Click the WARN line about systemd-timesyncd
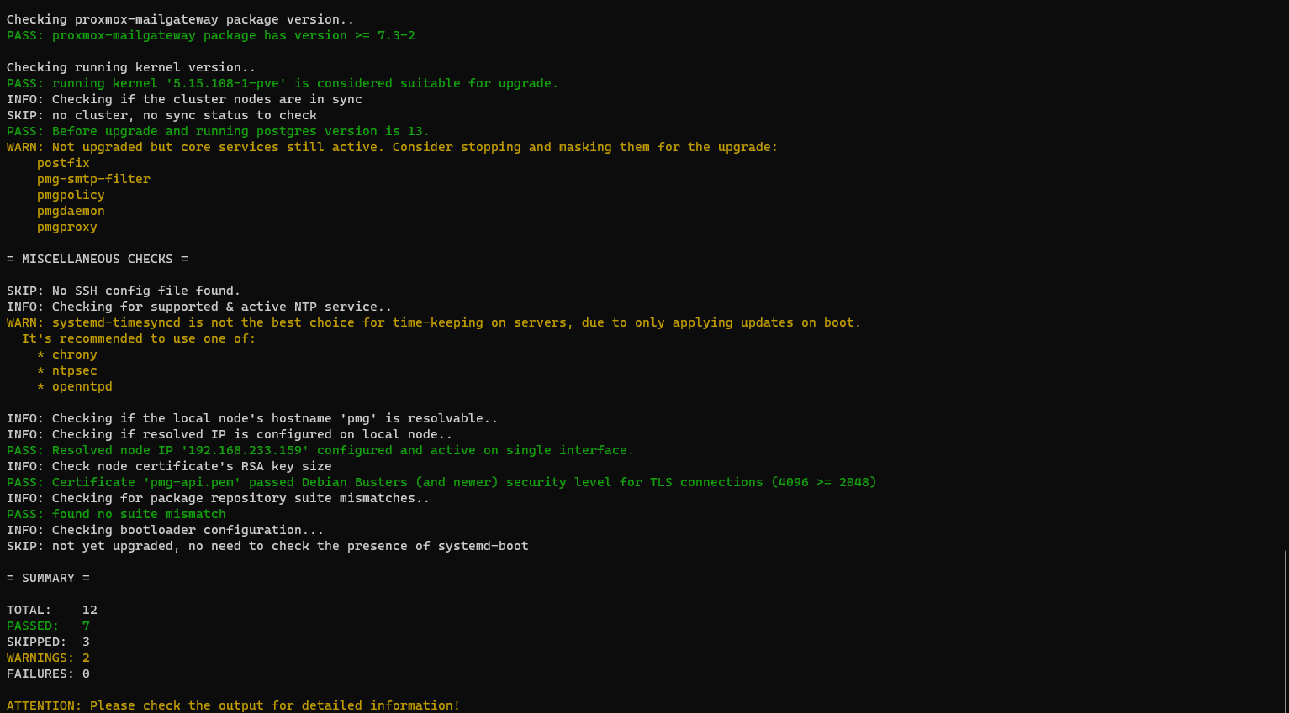Image resolution: width=1289 pixels, height=713 pixels. click(434, 322)
